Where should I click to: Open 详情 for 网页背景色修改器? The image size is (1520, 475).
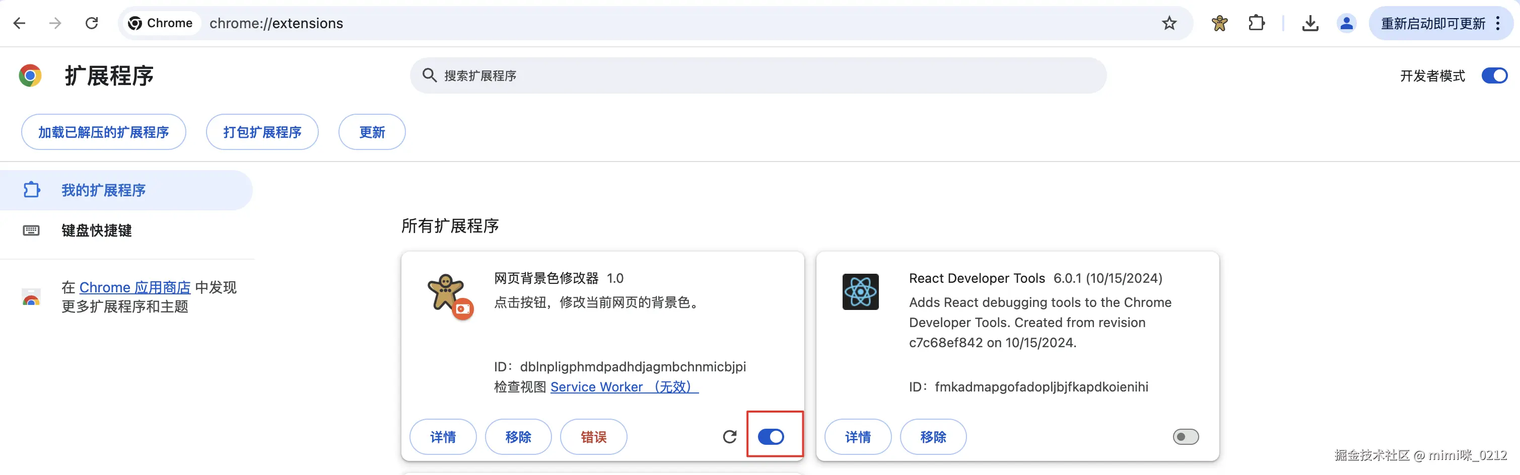(443, 437)
